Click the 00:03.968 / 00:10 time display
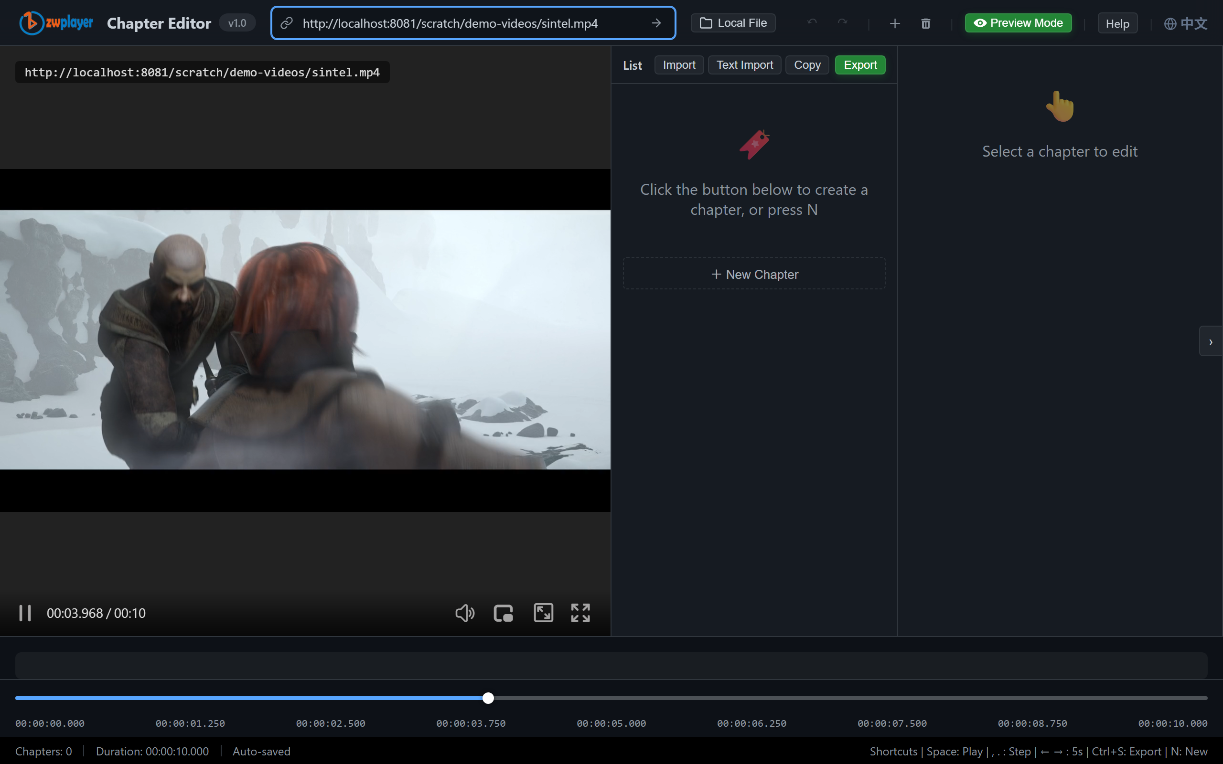 [96, 613]
